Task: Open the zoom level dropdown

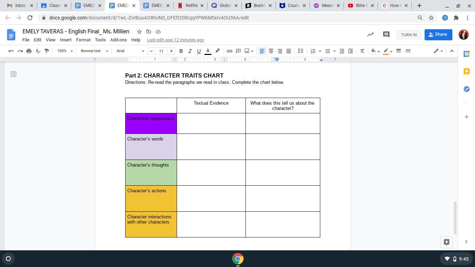Action: point(65,51)
